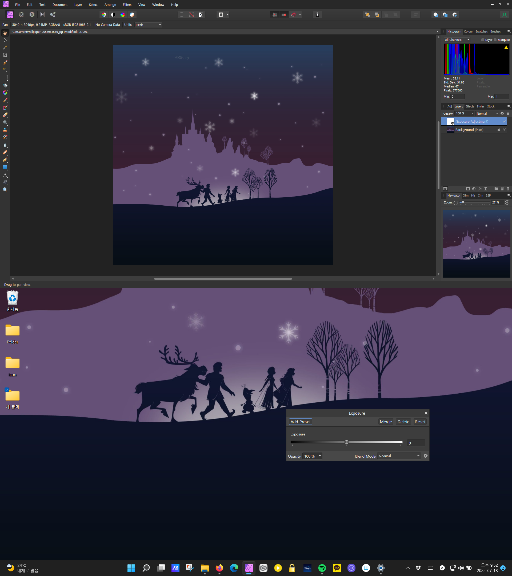Image resolution: width=512 pixels, height=576 pixels.
Task: Select the Rectangular Marquee tool
Action: coord(5,78)
